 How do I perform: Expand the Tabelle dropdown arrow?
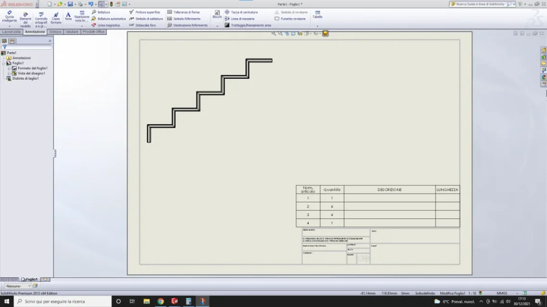pos(317,26)
